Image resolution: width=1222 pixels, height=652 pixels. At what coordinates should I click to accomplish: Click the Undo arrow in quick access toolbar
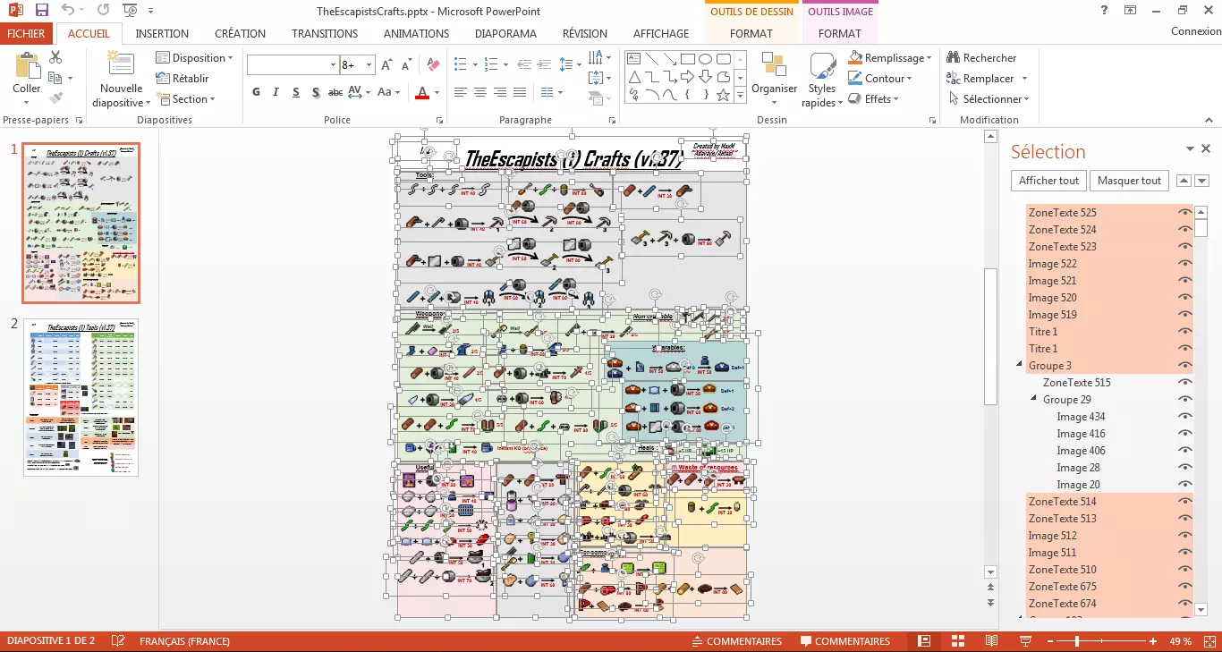pos(69,11)
